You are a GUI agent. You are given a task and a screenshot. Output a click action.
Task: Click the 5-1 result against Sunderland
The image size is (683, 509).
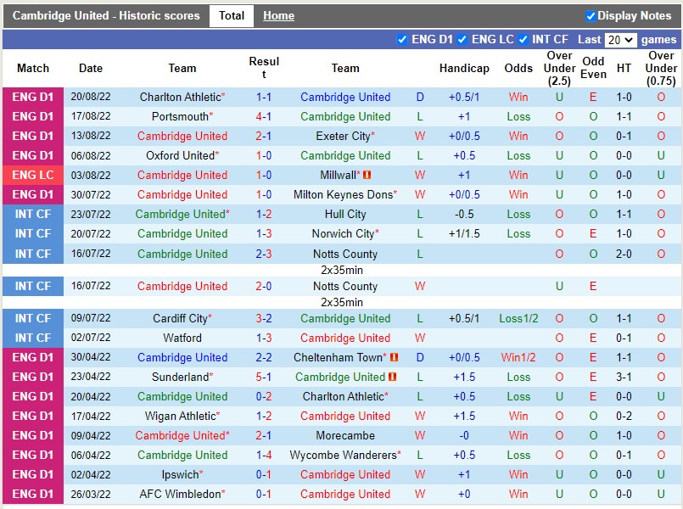[x=264, y=377]
